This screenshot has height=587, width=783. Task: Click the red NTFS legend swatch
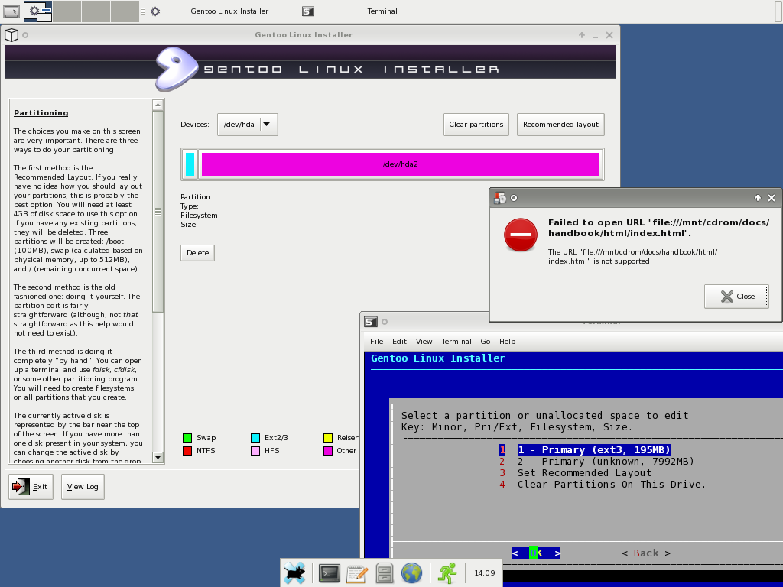click(x=187, y=451)
